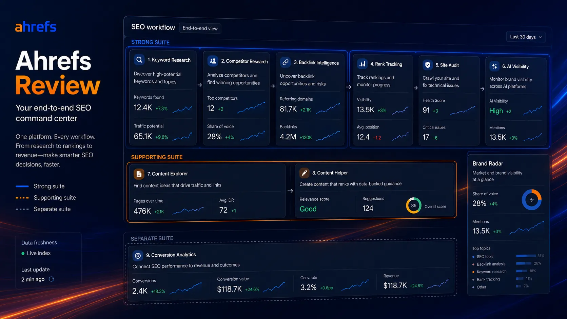This screenshot has width=567, height=319.
Task: Open the 9. Conversion Analytics title
Action: pyautogui.click(x=171, y=255)
